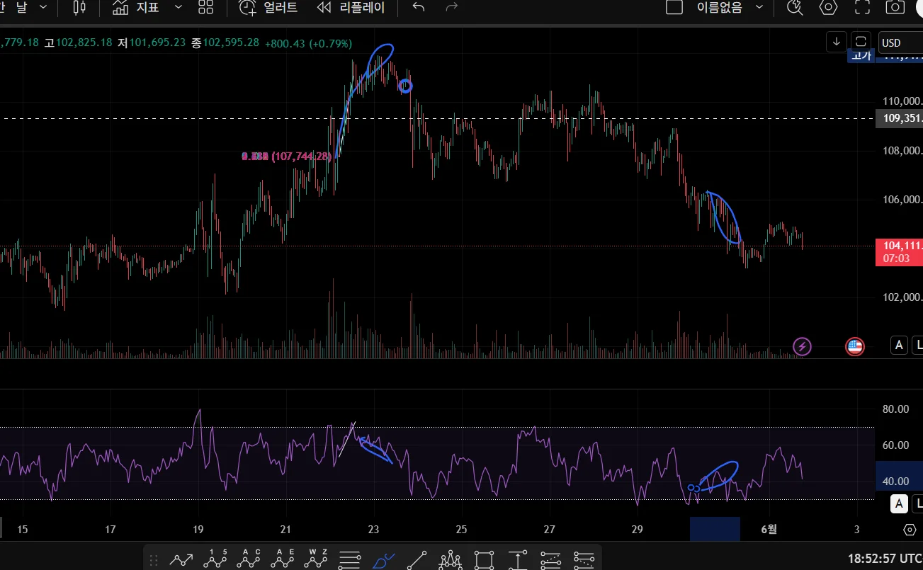Open the USD currency selector
This screenshot has width=923, height=570.
898,42
